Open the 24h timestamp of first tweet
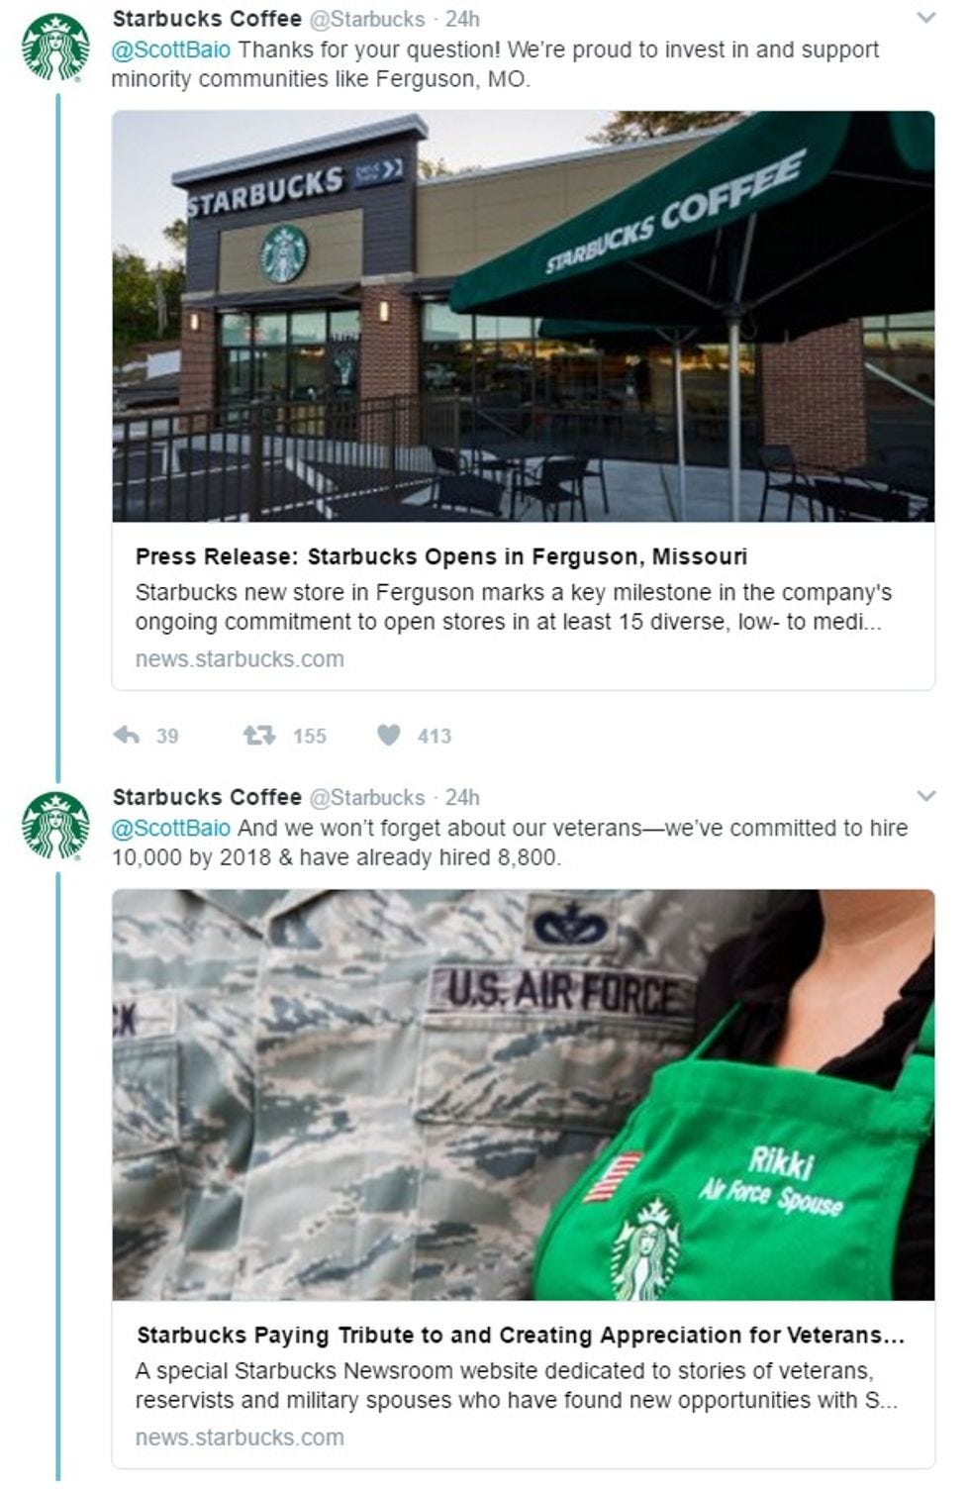Viewport: 970px width, 1492px height. coord(462,19)
